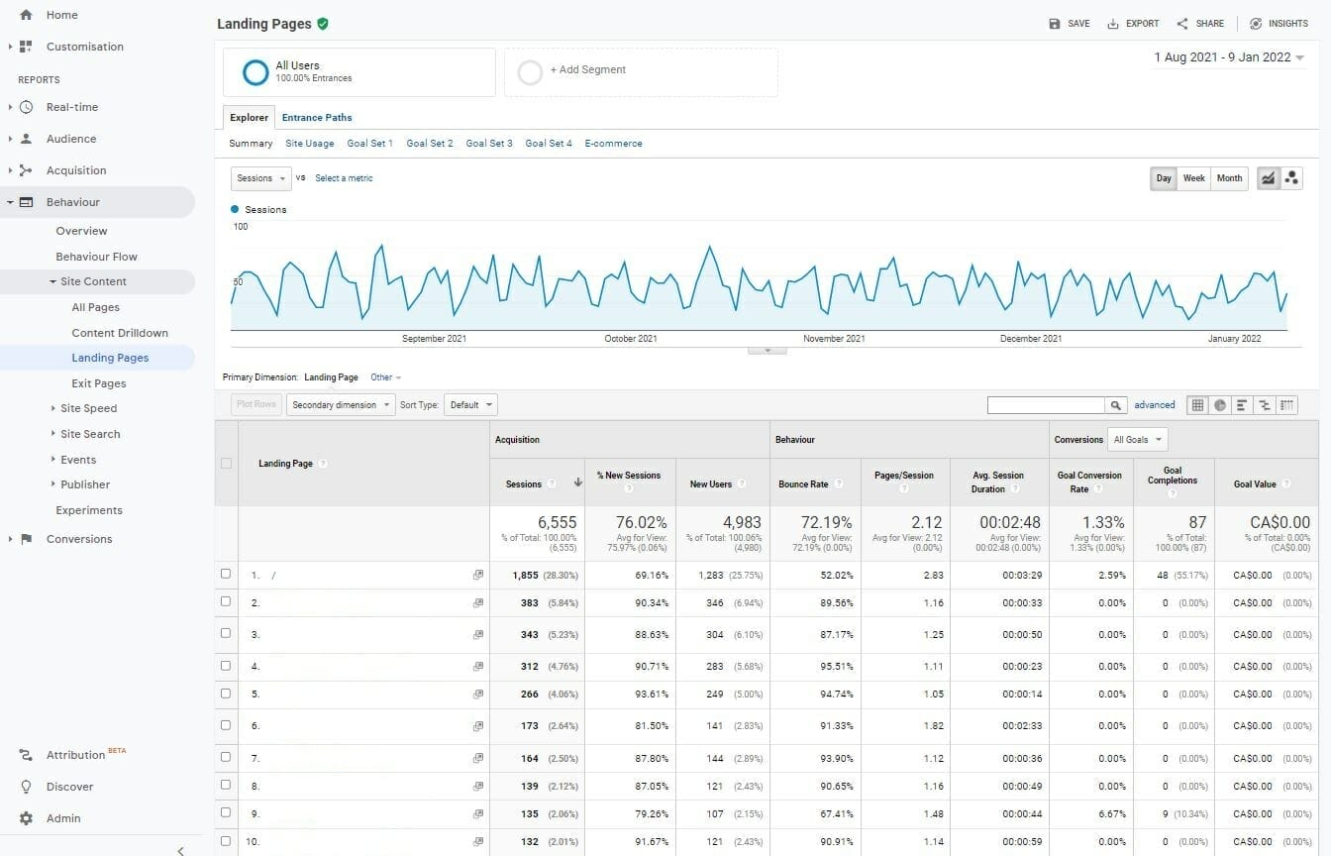
Task: Switch to the performance bar view
Action: tap(1243, 404)
